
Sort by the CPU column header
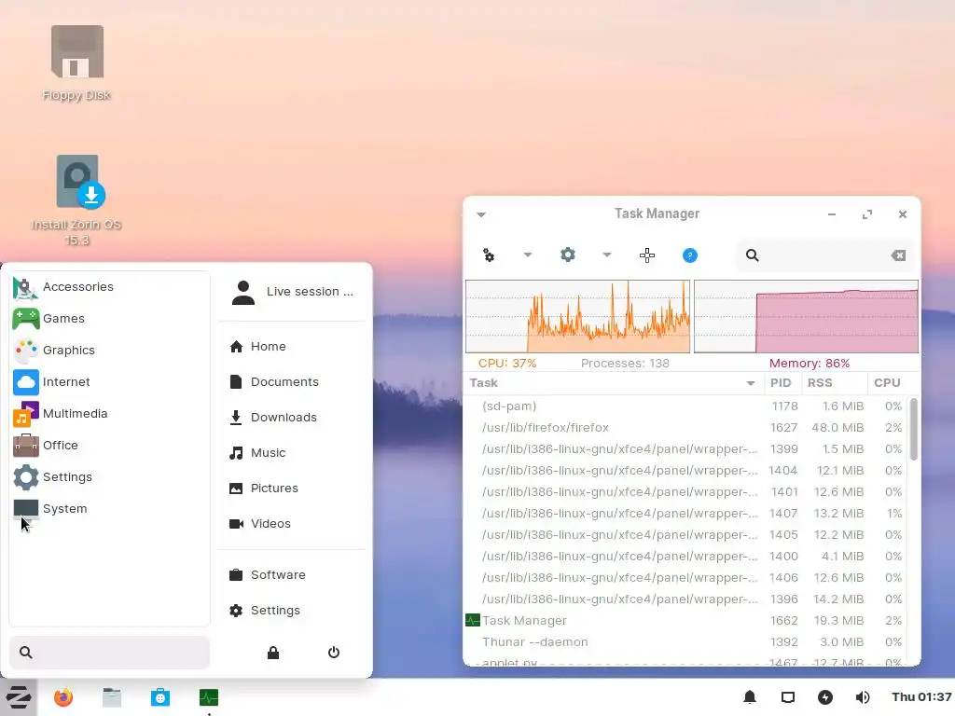(887, 383)
